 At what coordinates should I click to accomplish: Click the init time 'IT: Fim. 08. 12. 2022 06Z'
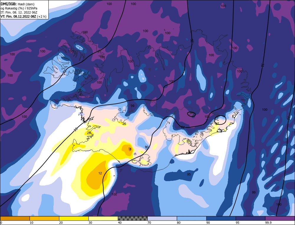point(19,12)
